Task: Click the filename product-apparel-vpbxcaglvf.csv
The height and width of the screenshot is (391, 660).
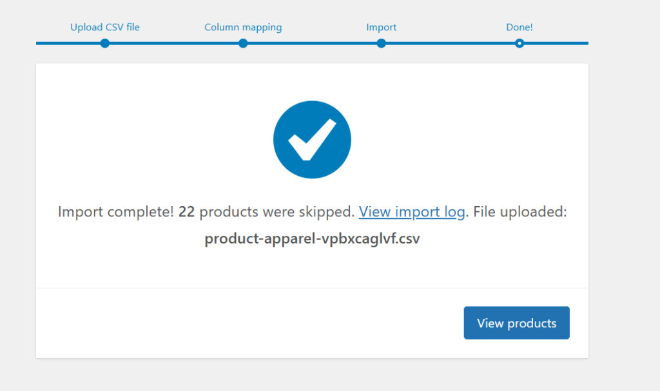Action: coord(312,238)
